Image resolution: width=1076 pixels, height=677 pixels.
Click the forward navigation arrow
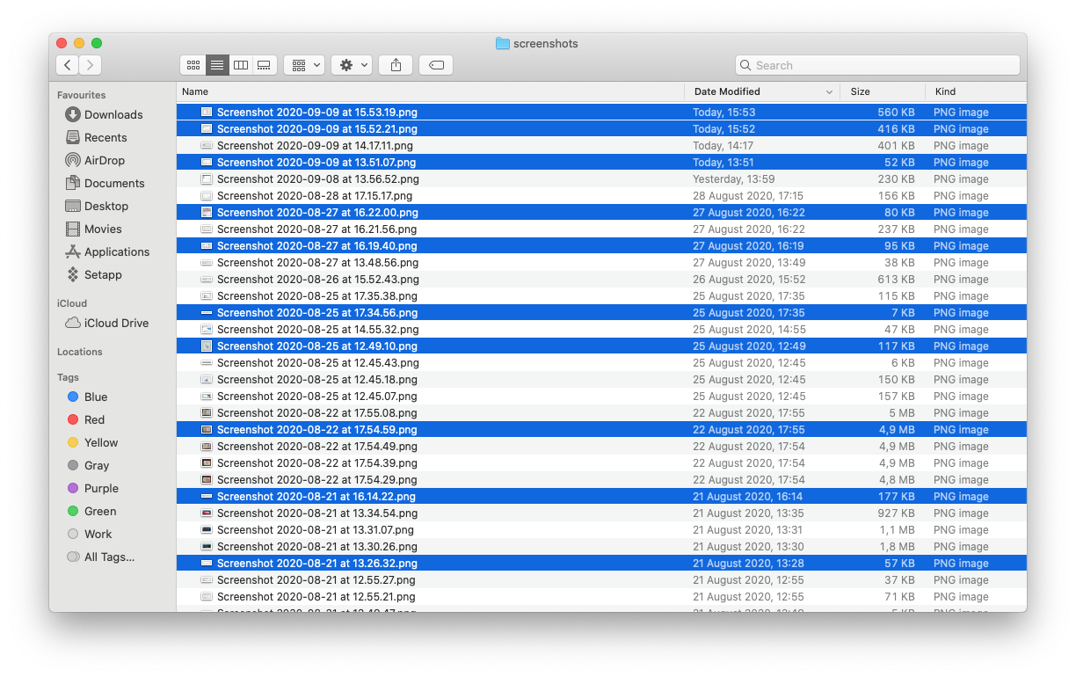(90, 64)
